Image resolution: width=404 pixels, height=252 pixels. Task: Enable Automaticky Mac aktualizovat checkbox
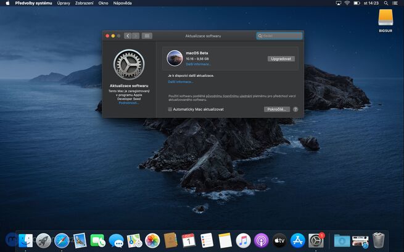[x=170, y=109]
